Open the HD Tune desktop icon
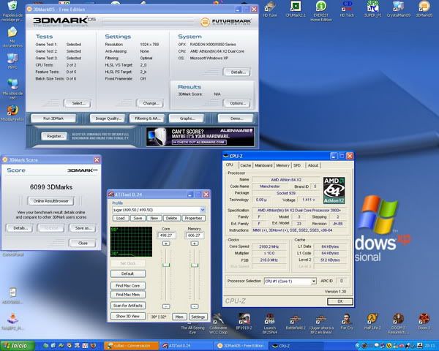439x351 pixels. click(270, 7)
